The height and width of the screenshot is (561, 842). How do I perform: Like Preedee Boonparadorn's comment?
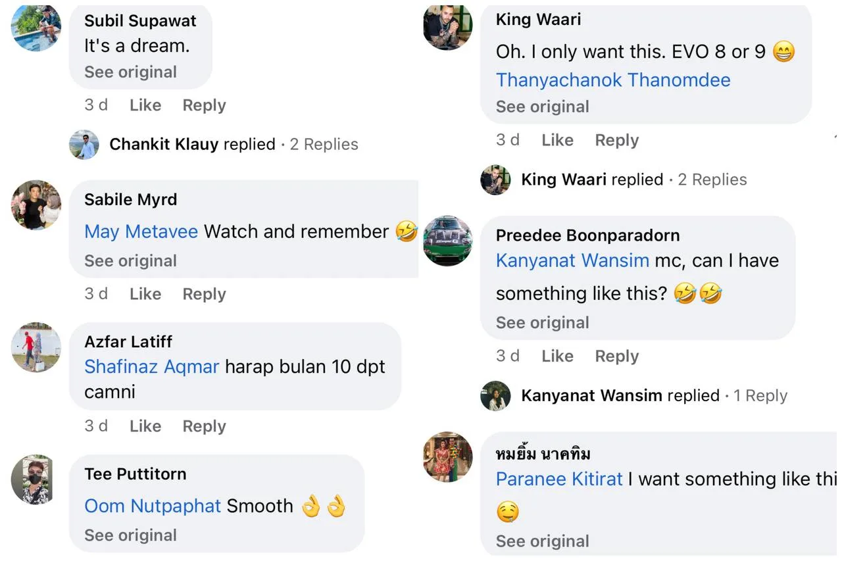[557, 356]
